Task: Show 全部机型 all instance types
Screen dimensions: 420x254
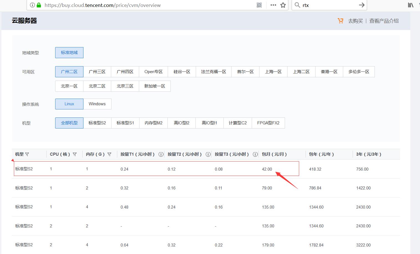Action: tap(69, 123)
